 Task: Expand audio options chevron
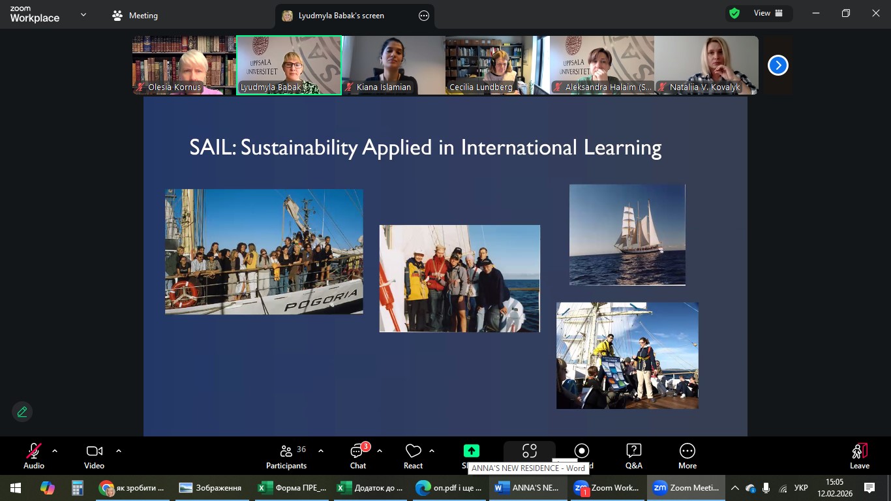55,451
